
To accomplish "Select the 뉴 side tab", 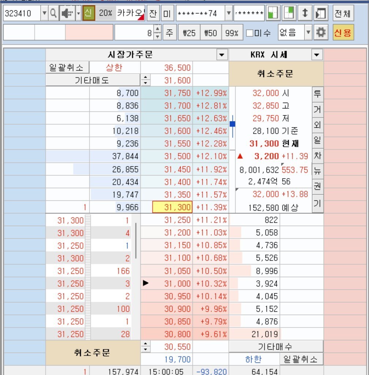I will coord(317,171).
